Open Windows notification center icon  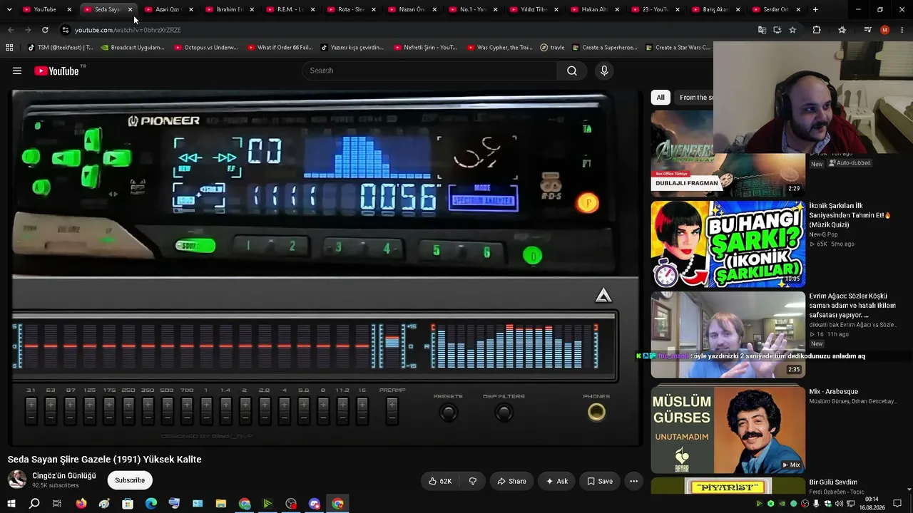click(x=897, y=504)
